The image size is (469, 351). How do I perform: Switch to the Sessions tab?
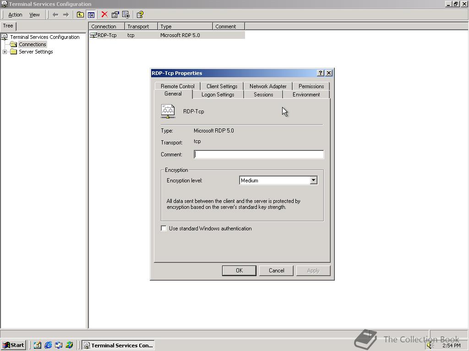[x=263, y=94]
